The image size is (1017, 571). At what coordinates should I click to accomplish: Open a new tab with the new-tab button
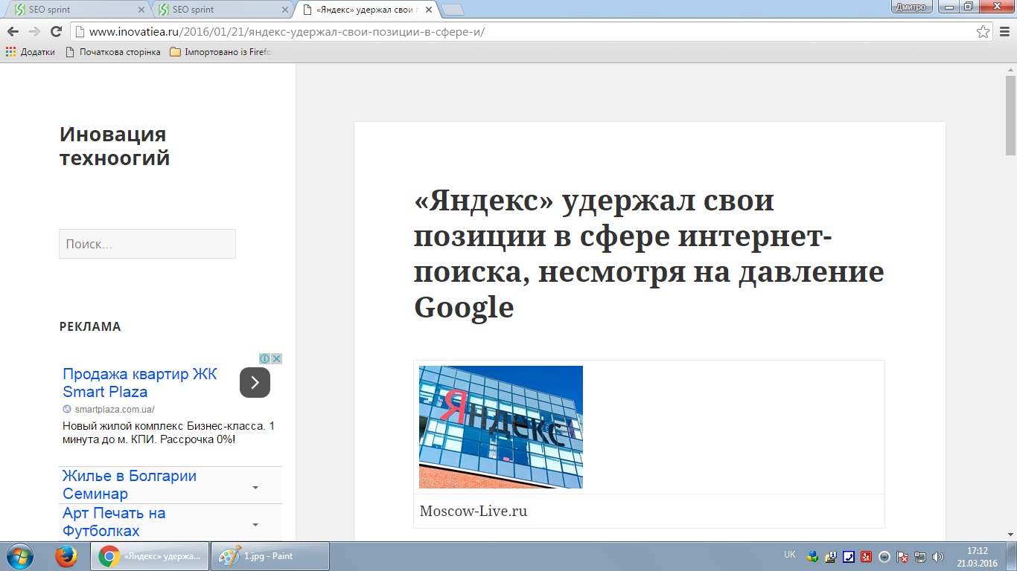(x=453, y=10)
